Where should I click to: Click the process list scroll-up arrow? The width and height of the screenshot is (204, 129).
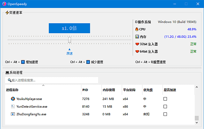[x=197, y=87]
